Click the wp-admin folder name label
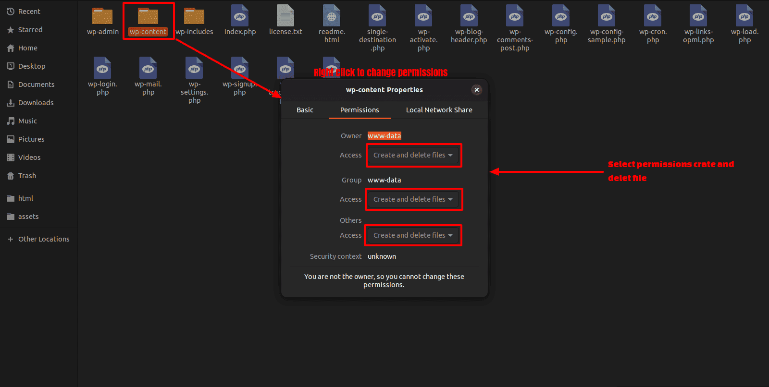The height and width of the screenshot is (387, 769). (x=102, y=32)
